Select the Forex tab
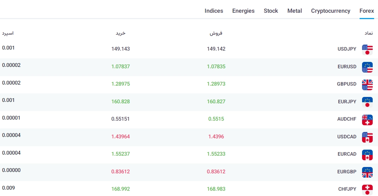 point(367,11)
